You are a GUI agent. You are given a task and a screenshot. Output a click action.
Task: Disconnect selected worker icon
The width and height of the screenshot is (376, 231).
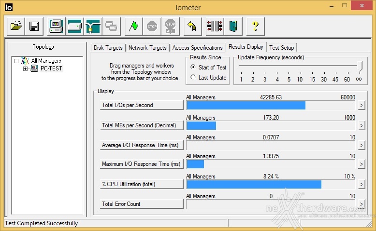point(215,27)
